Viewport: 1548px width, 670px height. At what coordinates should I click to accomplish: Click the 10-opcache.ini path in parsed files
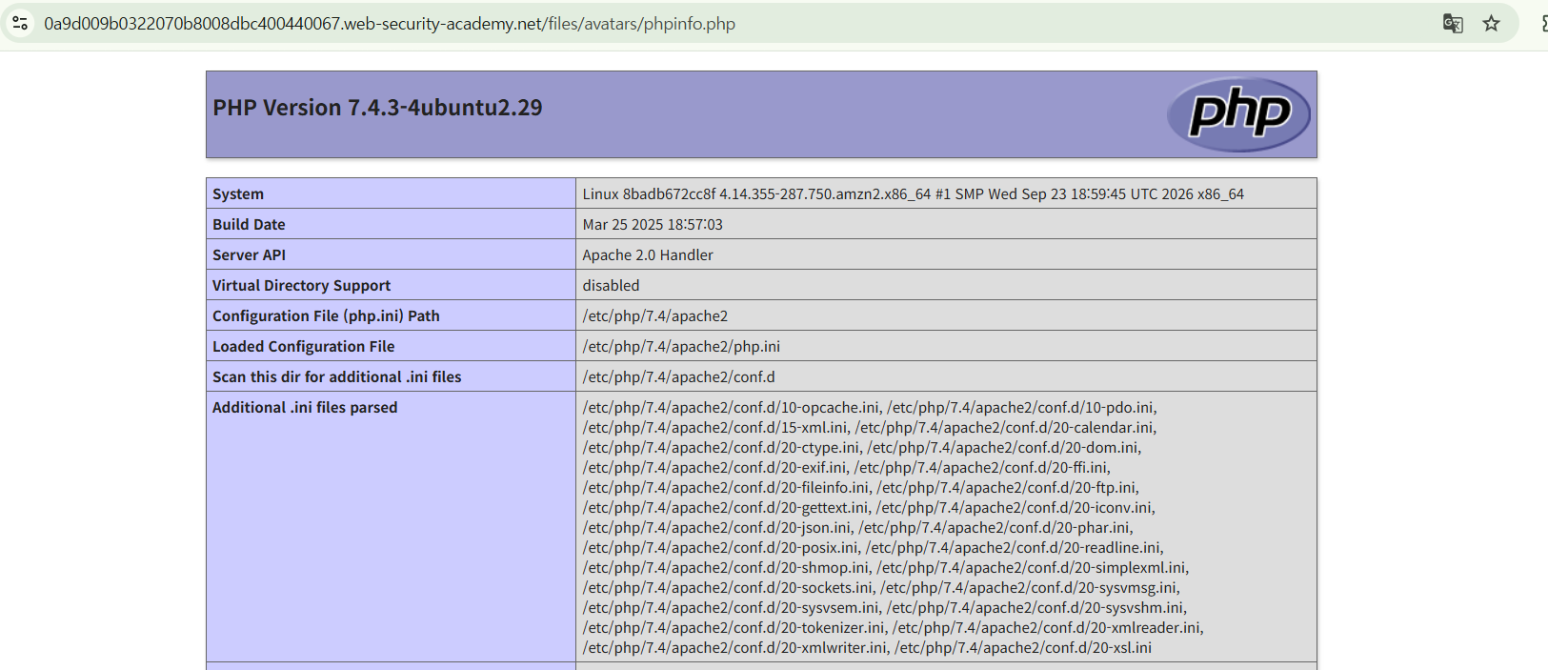tap(732, 407)
